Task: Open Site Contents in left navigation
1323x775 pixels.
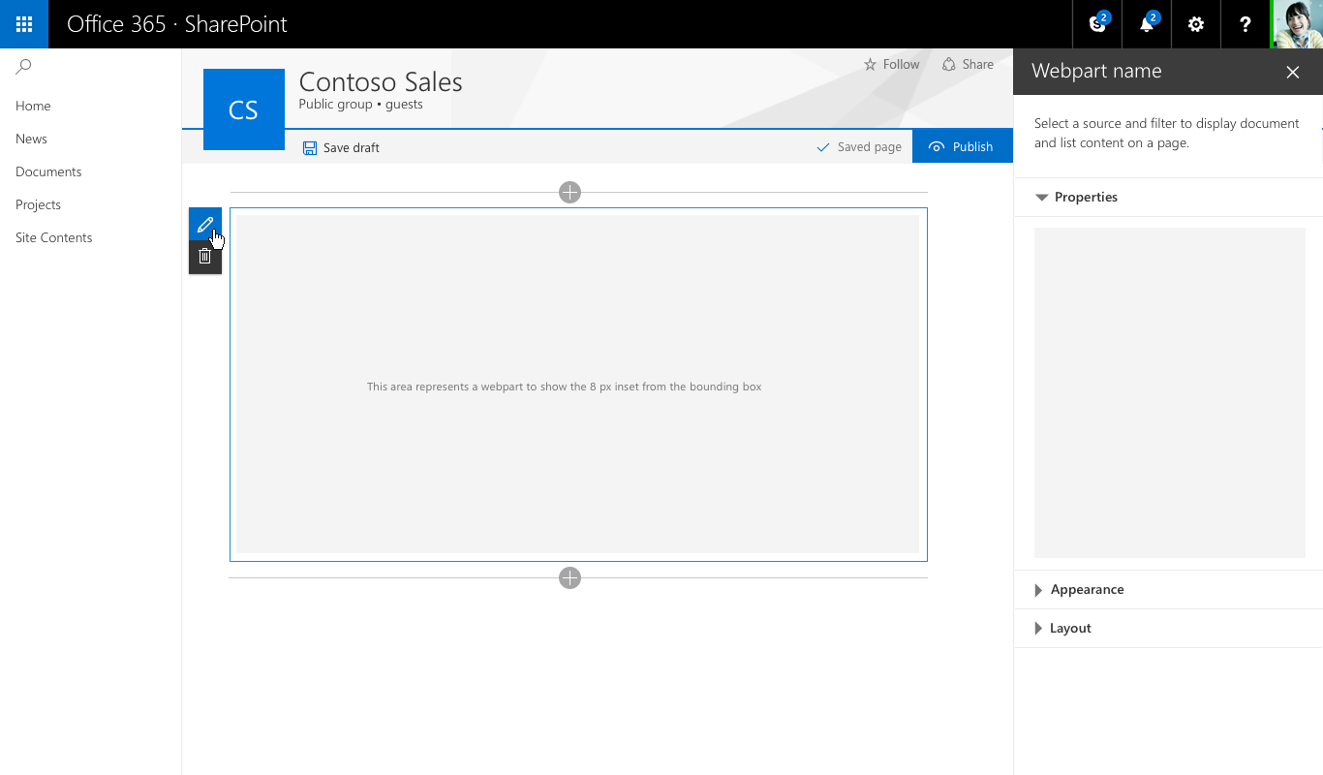Action: click(54, 237)
